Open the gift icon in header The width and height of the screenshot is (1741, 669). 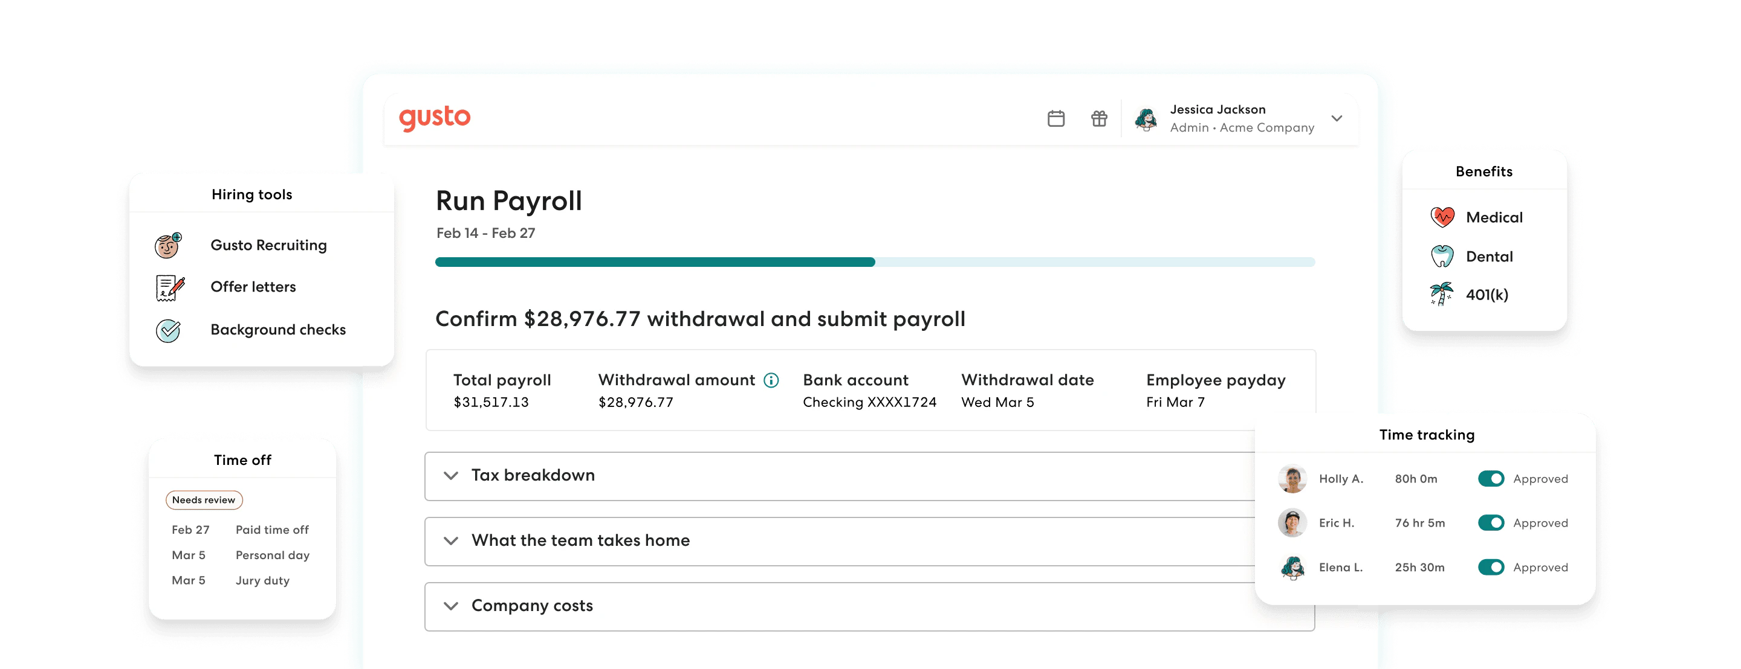(x=1099, y=119)
